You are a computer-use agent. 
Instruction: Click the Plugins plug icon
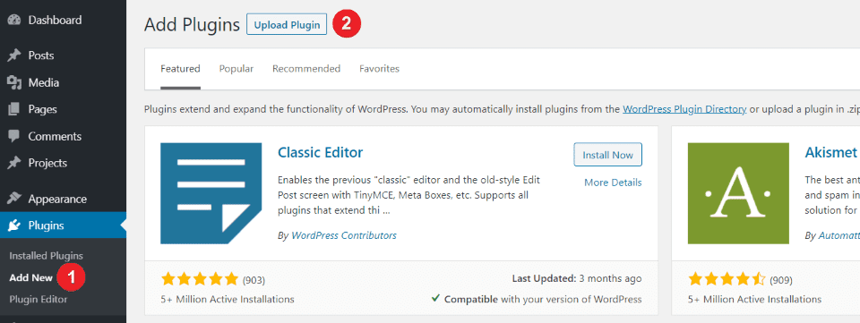pyautogui.click(x=14, y=225)
